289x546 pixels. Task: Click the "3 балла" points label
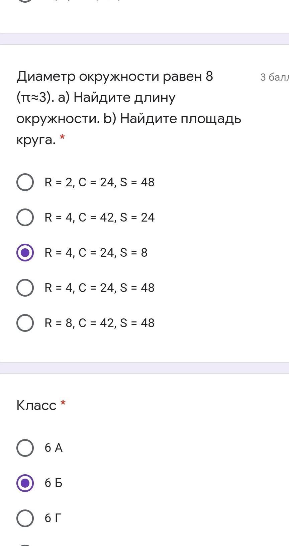click(274, 77)
